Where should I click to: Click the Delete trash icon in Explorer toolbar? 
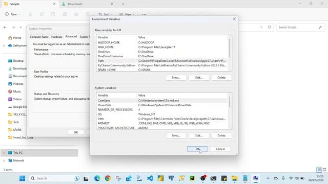pos(88,14)
